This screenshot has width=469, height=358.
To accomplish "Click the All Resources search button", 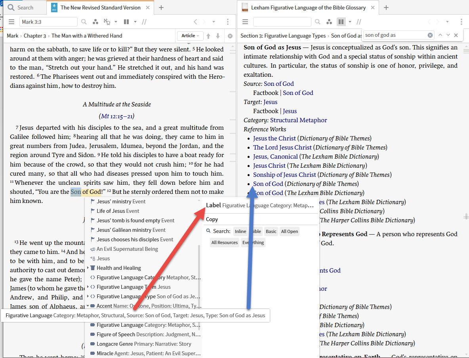I will pos(225,242).
